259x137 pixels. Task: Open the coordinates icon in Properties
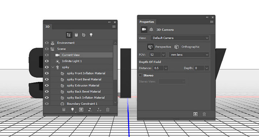pyautogui.click(x=151, y=30)
